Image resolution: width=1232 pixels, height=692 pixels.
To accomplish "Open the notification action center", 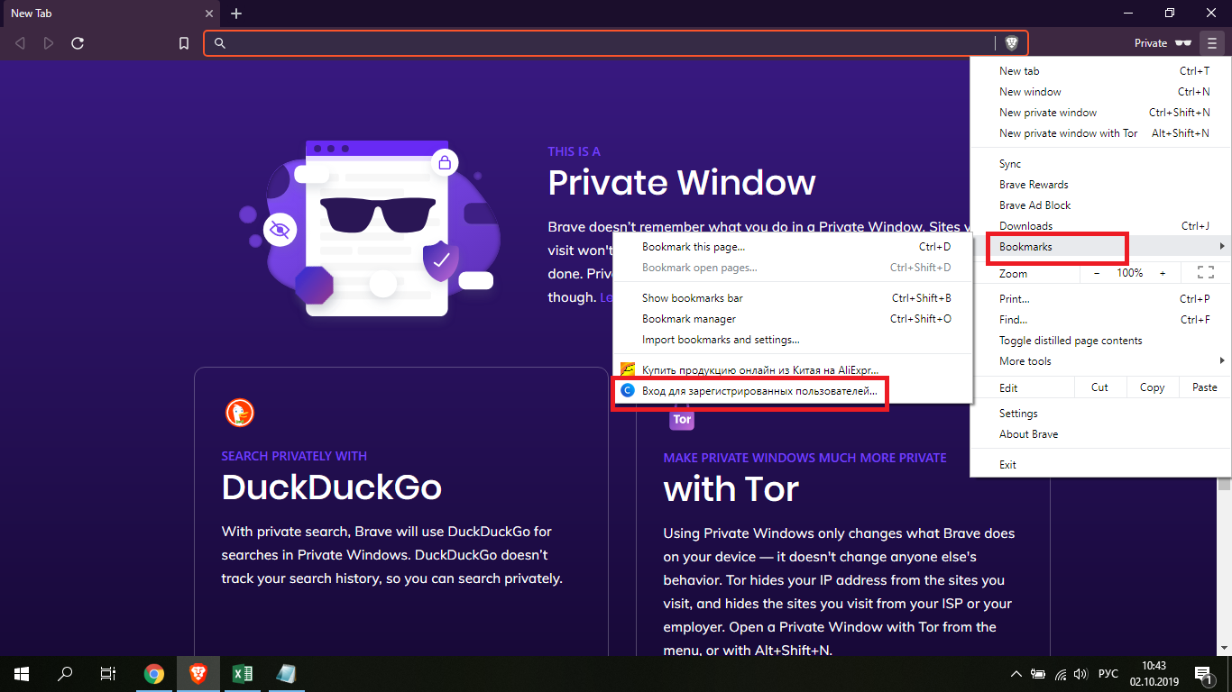I will click(1203, 674).
